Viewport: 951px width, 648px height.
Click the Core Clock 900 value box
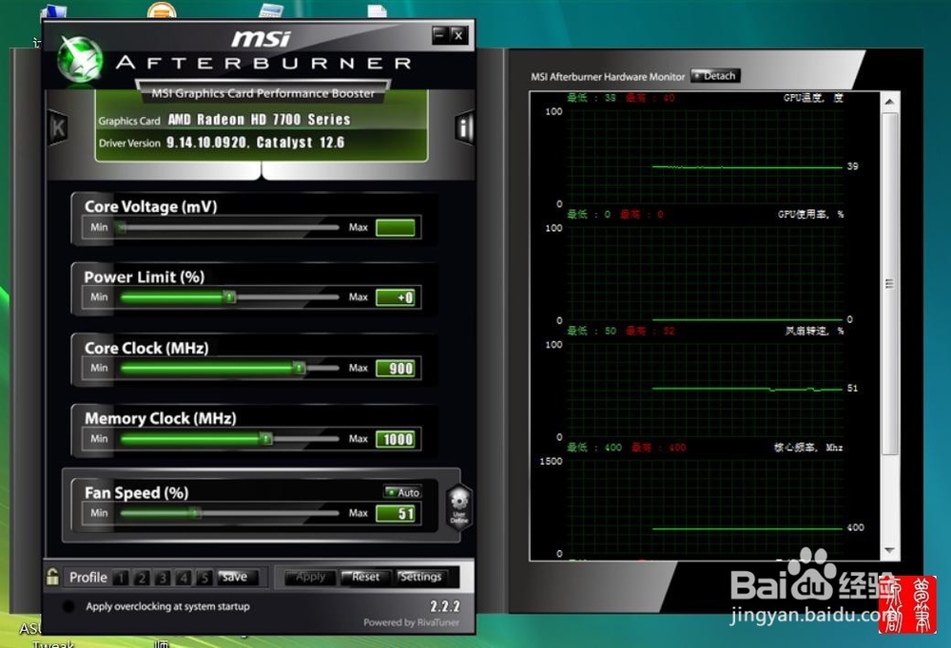click(x=396, y=368)
